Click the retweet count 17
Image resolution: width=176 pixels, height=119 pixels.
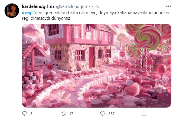pos(71,114)
